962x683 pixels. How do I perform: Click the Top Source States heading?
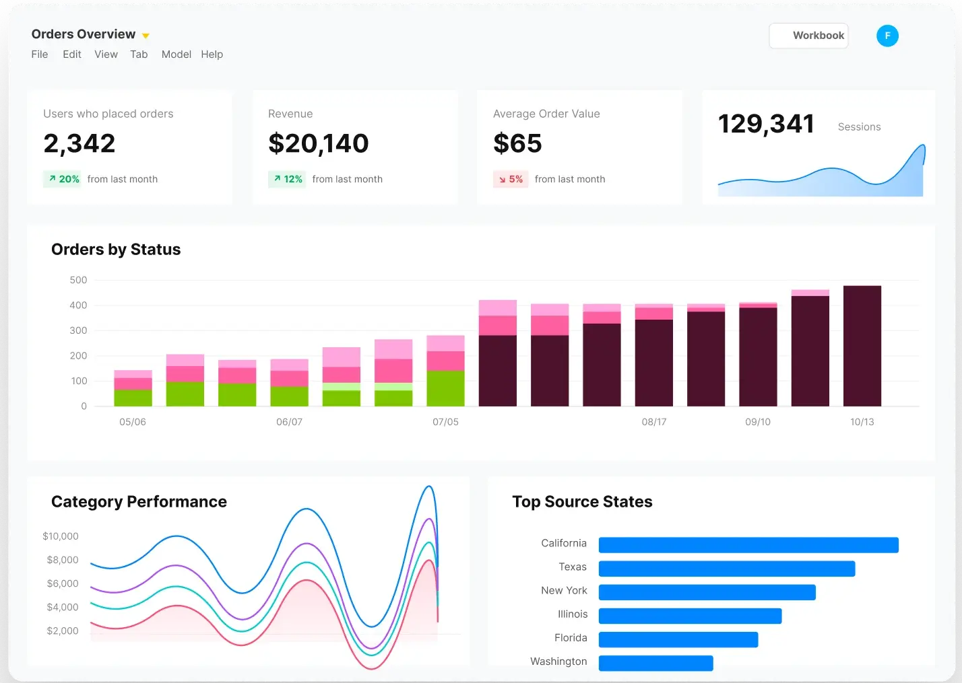(x=582, y=502)
